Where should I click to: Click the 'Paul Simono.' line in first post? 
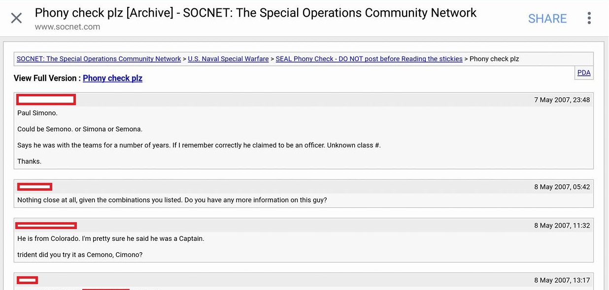(x=37, y=113)
